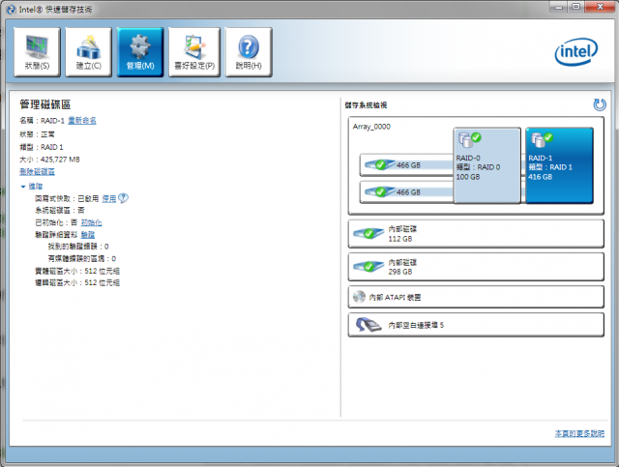The image size is (619, 467).
Task: Click the 邏輯磁區大小 512 text
Action: click(77, 282)
